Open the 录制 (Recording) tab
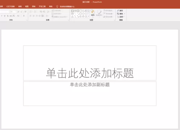 (x=34, y=6)
